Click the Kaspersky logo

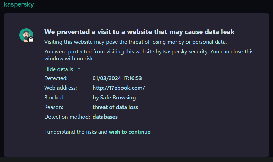pyautogui.click(x=19, y=5)
